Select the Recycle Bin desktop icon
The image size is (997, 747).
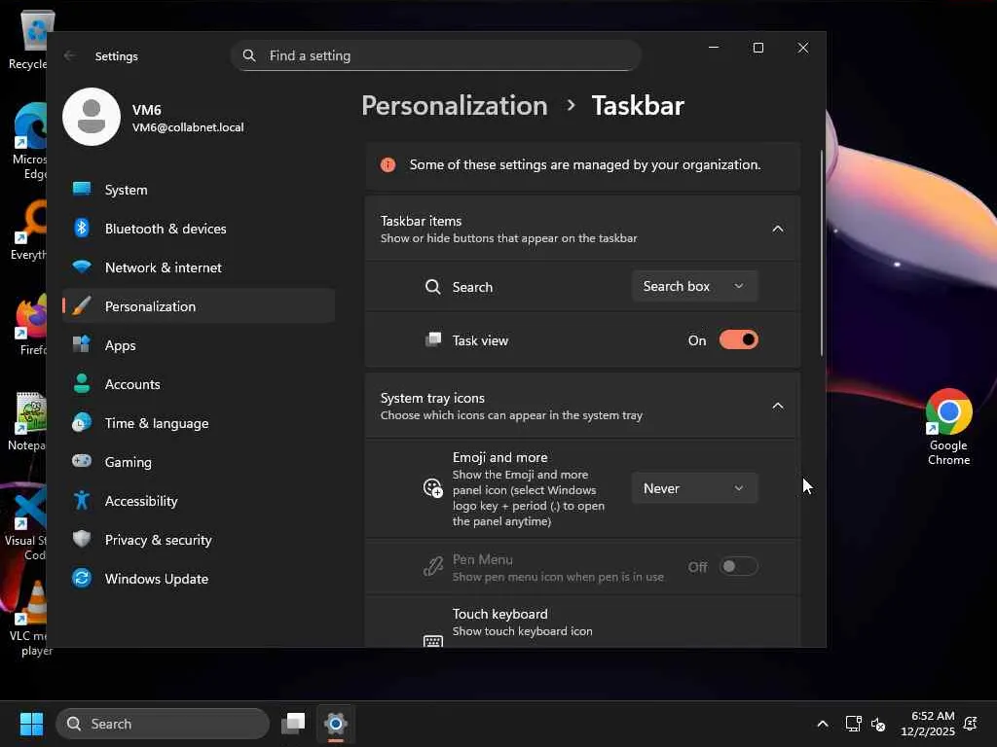(28, 39)
